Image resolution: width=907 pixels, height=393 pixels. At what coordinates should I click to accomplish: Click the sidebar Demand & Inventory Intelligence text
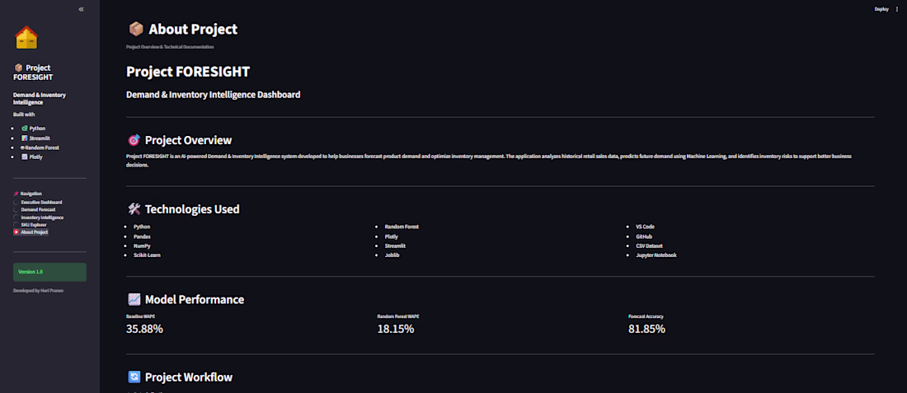coord(40,98)
